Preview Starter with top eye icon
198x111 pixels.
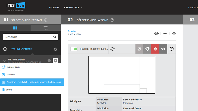[x=156, y=34]
